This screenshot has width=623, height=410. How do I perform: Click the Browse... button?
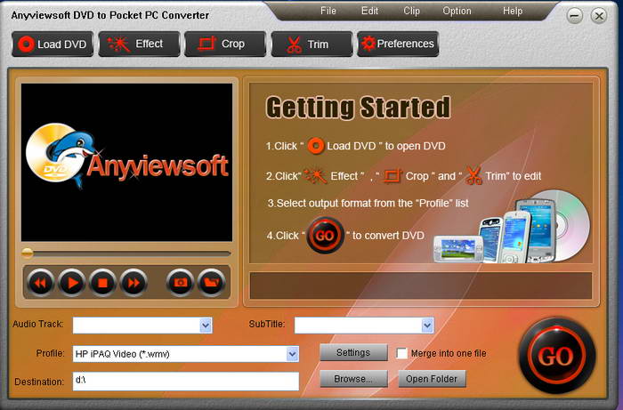pyautogui.click(x=353, y=379)
